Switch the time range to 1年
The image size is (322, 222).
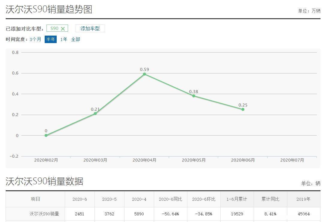64,39
